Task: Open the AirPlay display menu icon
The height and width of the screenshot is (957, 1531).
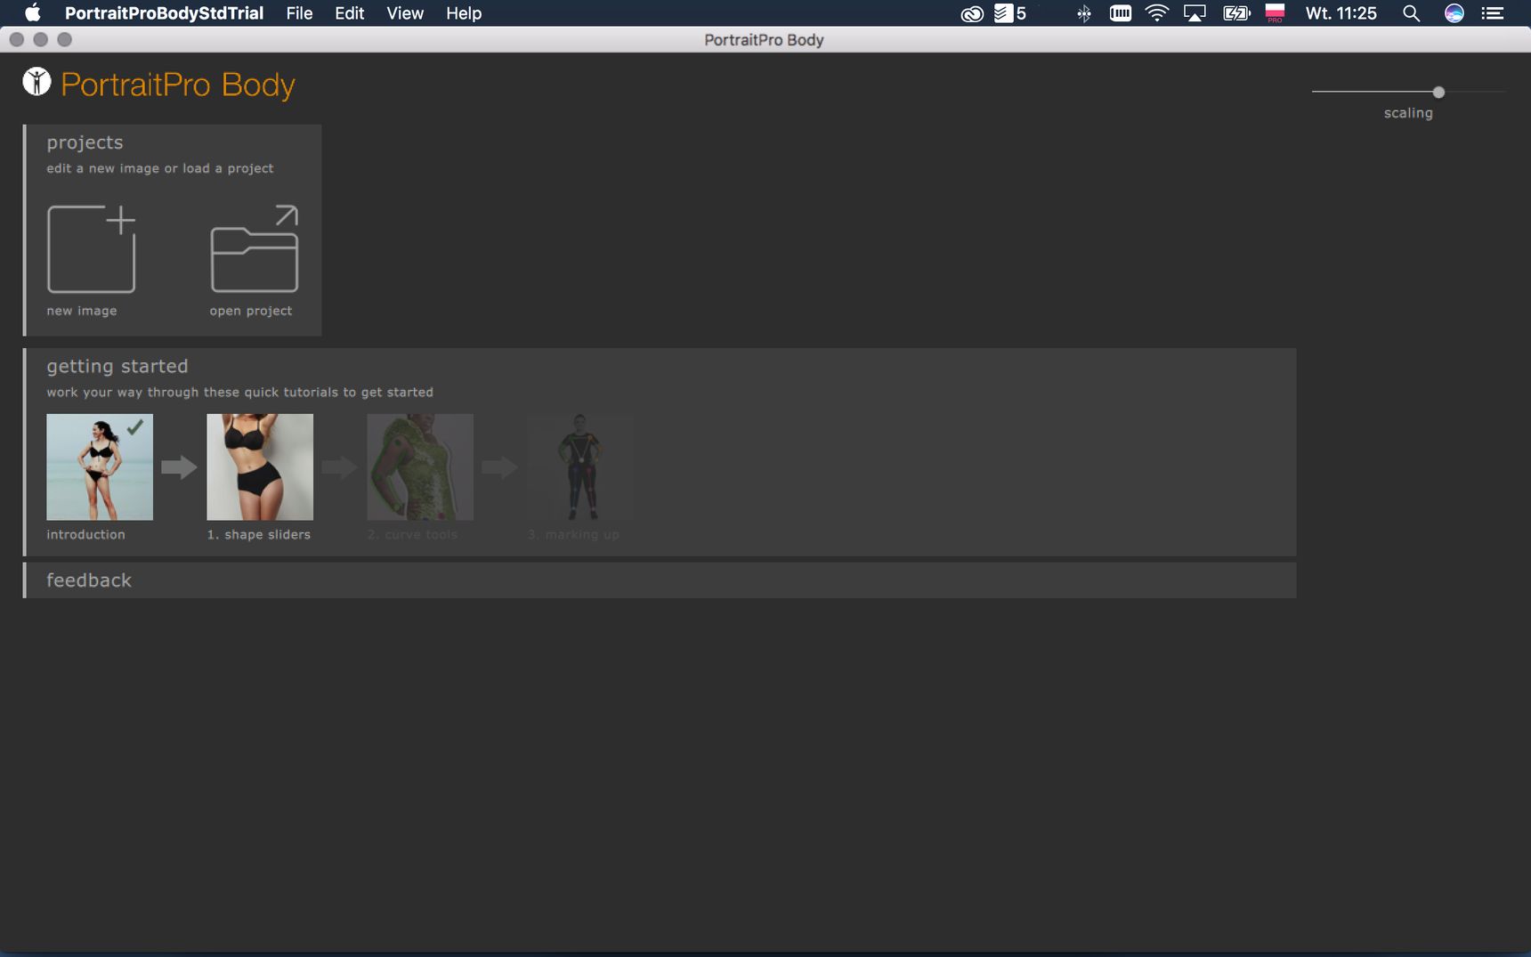Action: [x=1195, y=13]
